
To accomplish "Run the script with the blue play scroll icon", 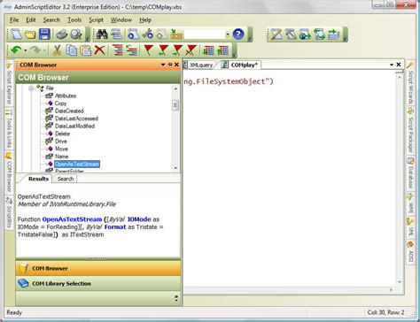I will point(133,34).
